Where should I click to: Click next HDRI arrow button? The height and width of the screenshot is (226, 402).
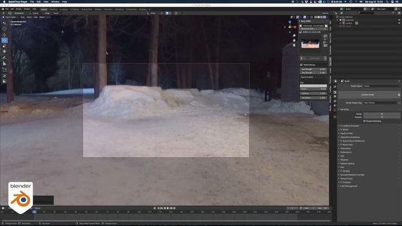[x=325, y=58]
